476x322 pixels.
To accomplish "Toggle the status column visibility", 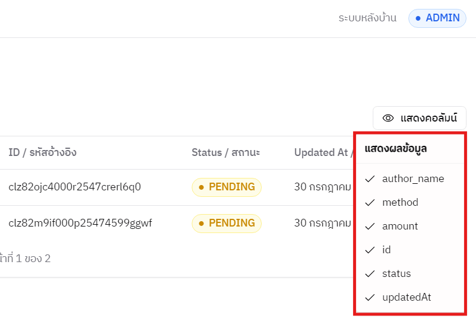I will point(396,273).
